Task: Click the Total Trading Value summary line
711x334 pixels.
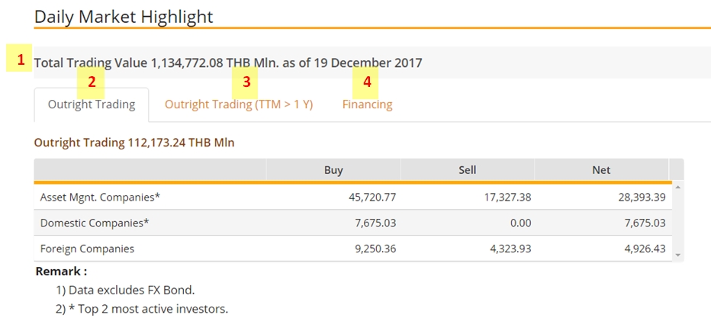Action: (x=227, y=63)
